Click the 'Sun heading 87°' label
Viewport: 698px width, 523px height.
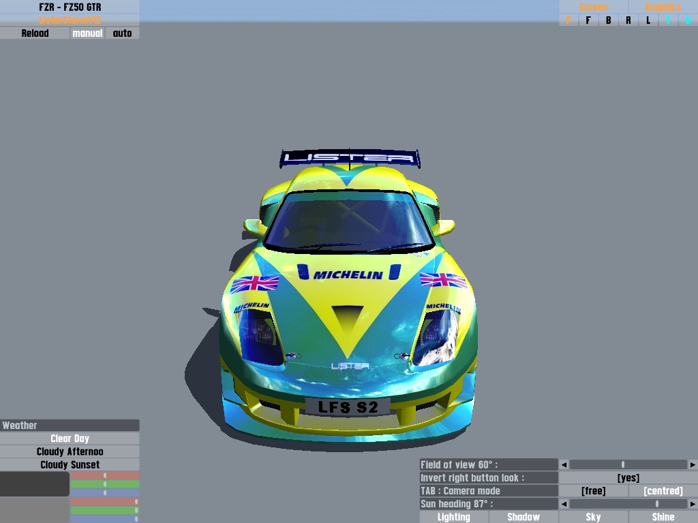(x=489, y=504)
